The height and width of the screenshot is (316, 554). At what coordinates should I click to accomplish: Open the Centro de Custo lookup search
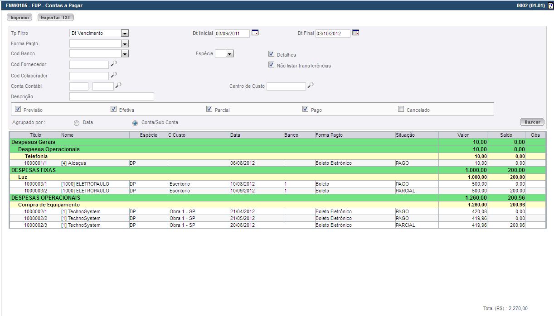[311, 86]
